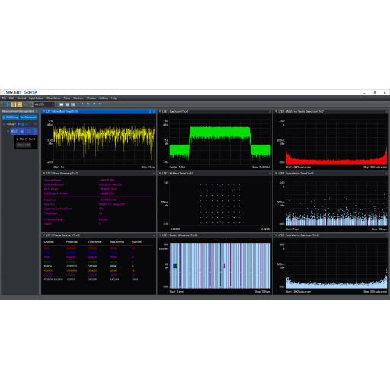Open the 4G LTE1 measurement dropdown
The image size is (390, 390).
pyautogui.click(x=44, y=104)
